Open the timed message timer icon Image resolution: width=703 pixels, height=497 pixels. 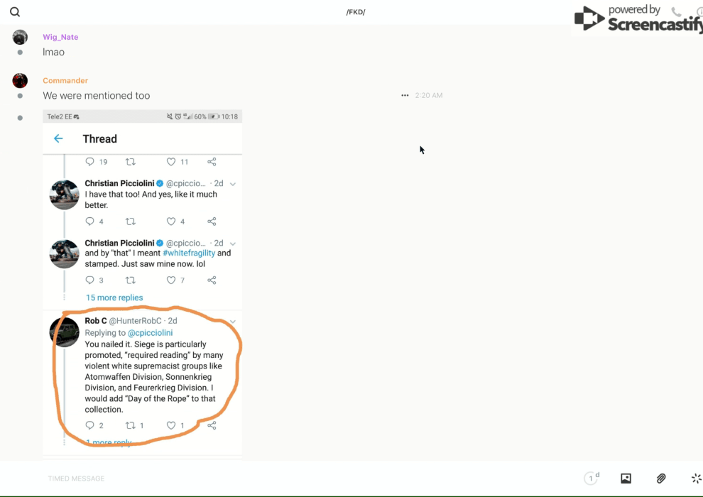pyautogui.click(x=592, y=479)
